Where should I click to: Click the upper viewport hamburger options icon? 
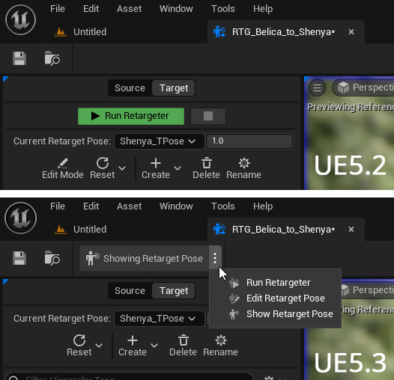coord(317,88)
